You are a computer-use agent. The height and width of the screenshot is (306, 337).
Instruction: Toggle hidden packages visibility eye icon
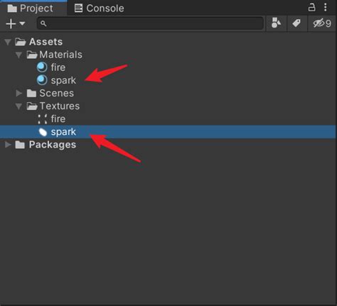[x=321, y=23]
